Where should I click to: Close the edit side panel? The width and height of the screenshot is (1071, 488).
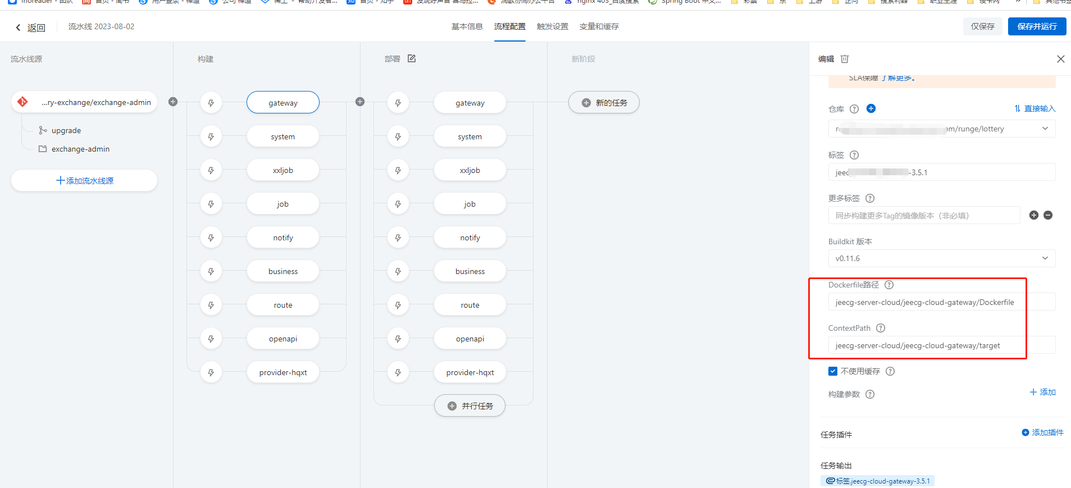1060,59
